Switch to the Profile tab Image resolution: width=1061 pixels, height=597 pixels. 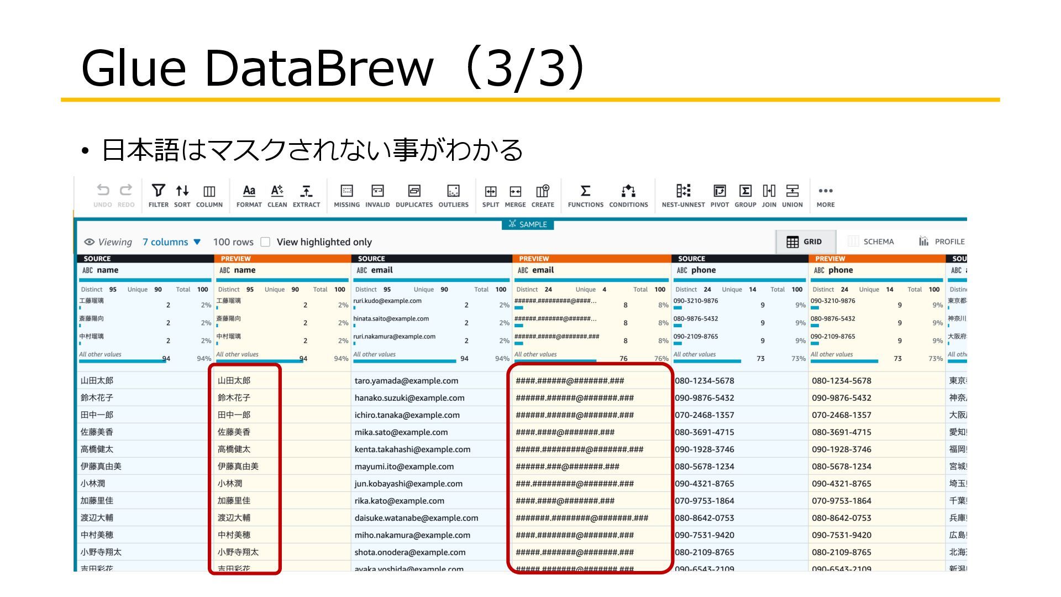click(x=942, y=242)
